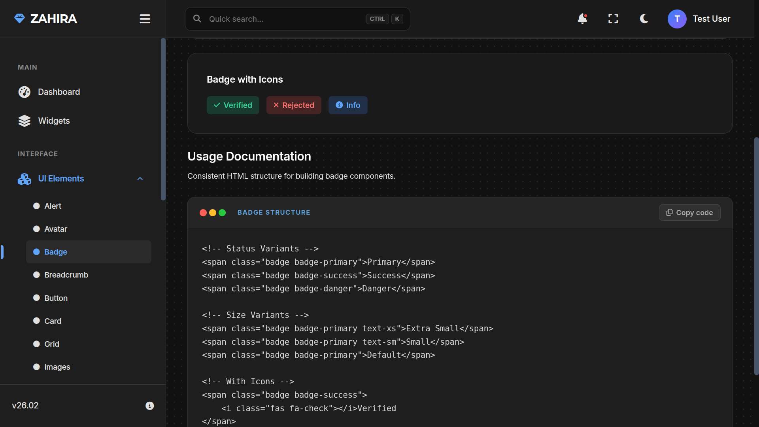Open Dashboard from sidebar
Screen dimensions: 759x427
59,92
